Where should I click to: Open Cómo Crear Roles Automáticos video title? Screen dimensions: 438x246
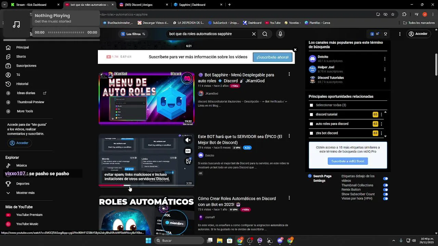[x=237, y=202]
